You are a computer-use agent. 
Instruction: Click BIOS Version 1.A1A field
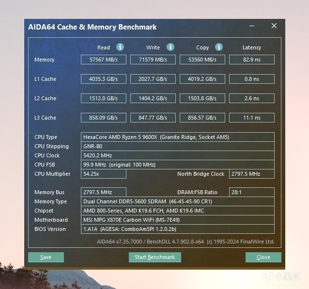(x=178, y=229)
